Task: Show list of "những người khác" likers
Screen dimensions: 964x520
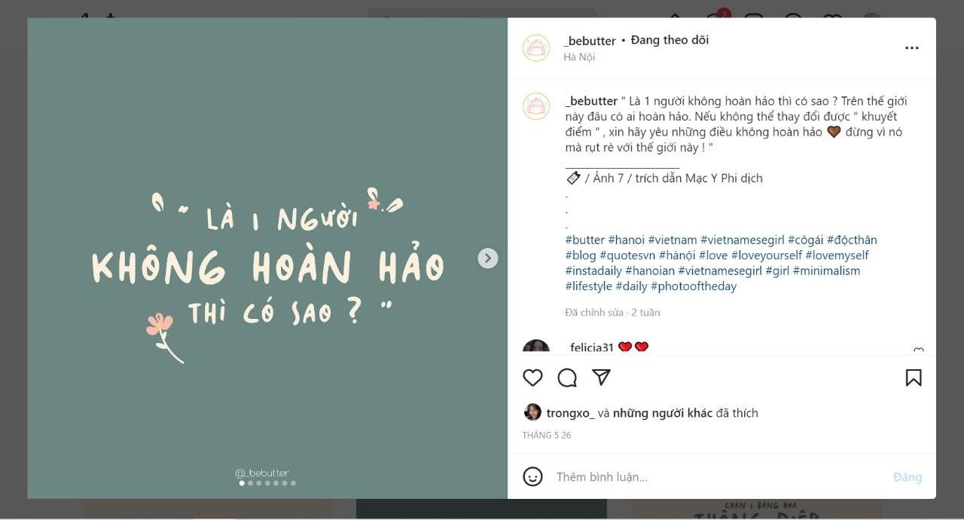Action: pyautogui.click(x=662, y=413)
